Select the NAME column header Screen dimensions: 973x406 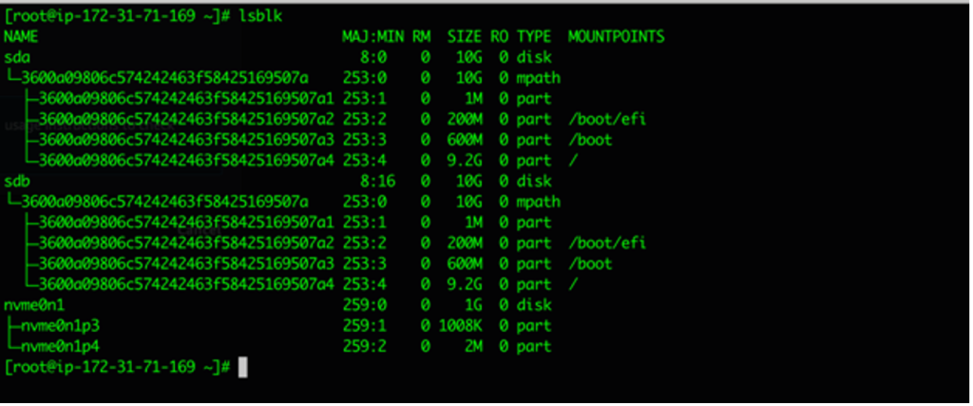tap(21, 37)
